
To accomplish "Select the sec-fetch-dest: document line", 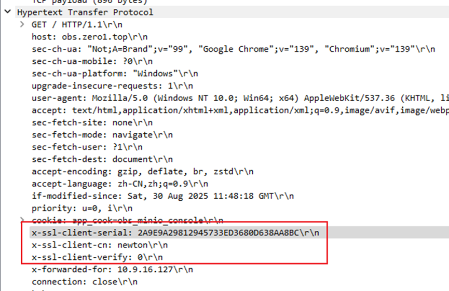I will pos(102,159).
